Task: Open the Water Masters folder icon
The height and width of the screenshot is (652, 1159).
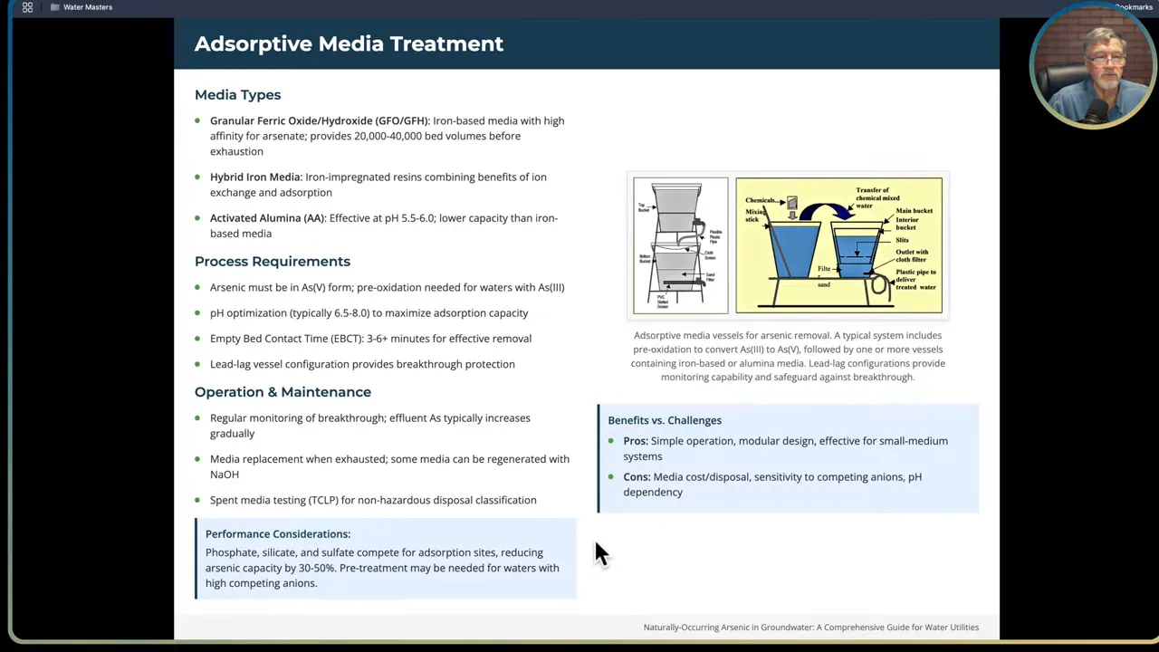Action: pos(54,7)
